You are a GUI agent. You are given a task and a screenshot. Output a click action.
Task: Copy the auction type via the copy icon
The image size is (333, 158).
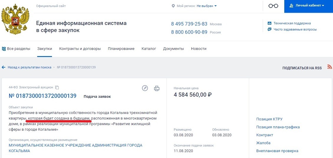(57, 87)
